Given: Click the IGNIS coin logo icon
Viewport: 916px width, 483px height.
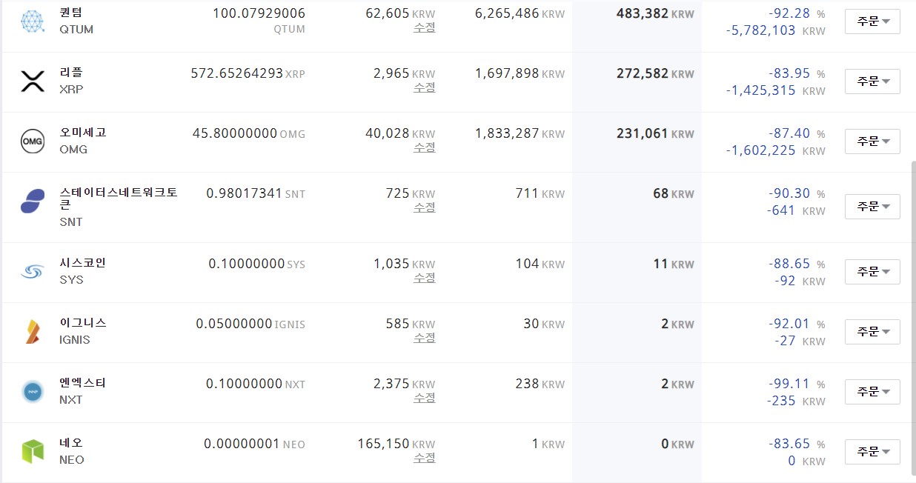Looking at the screenshot, I should [33, 332].
